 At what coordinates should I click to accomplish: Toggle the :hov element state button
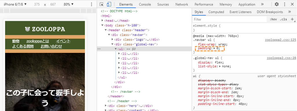click(273, 19)
